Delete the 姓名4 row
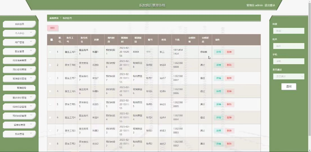 click(x=229, y=117)
